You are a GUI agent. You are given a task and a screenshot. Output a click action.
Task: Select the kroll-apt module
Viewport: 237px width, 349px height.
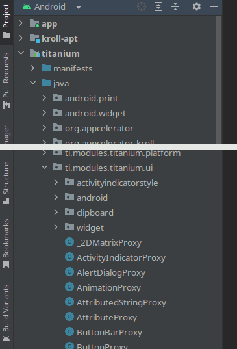click(60, 39)
